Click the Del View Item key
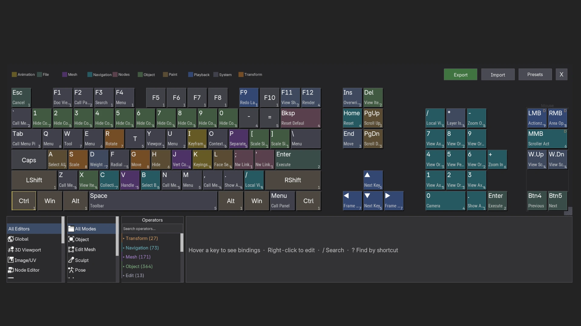This screenshot has width=581, height=326. 373,97
